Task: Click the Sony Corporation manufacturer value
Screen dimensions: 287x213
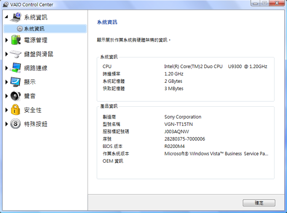Action: click(x=183, y=117)
